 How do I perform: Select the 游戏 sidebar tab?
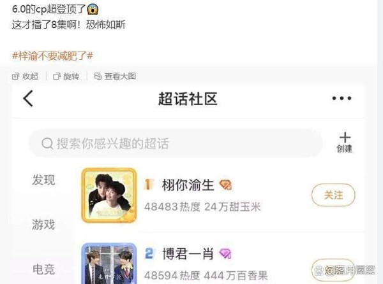(43, 224)
